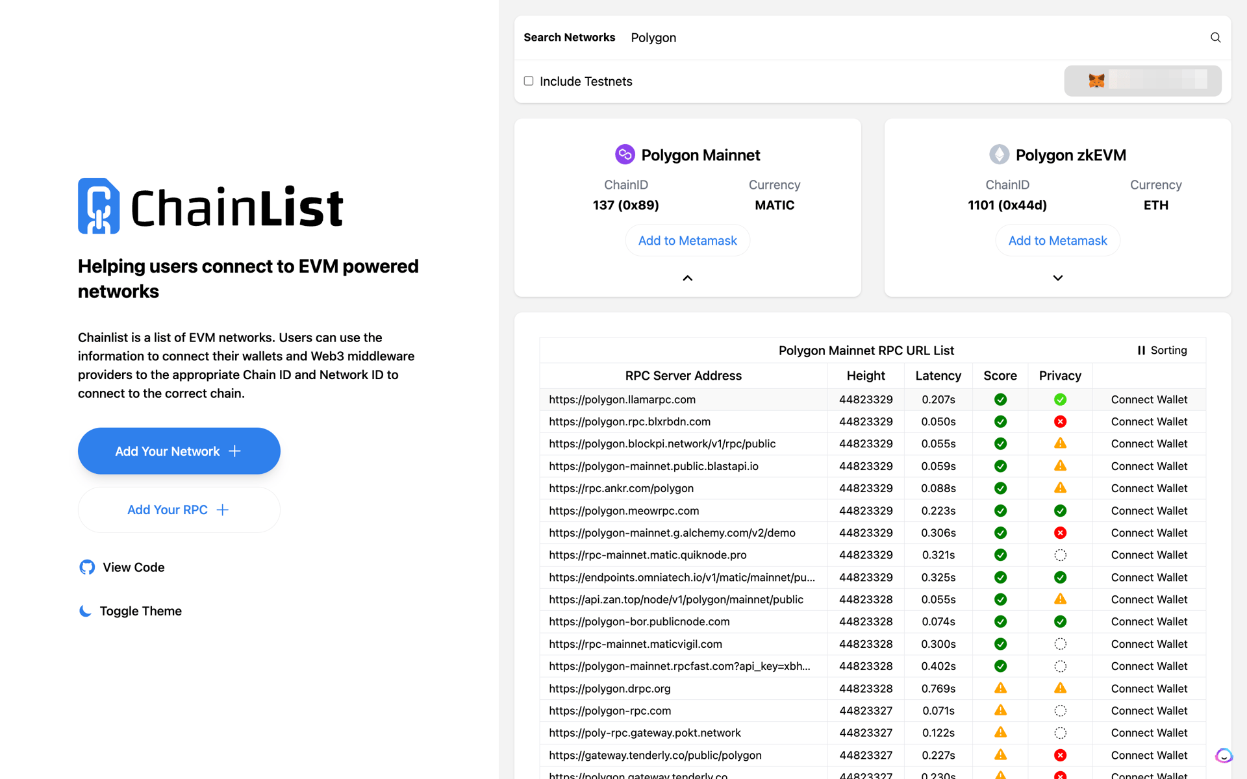Click the pause icon beside Sorting
This screenshot has width=1247, height=779.
[1141, 351]
